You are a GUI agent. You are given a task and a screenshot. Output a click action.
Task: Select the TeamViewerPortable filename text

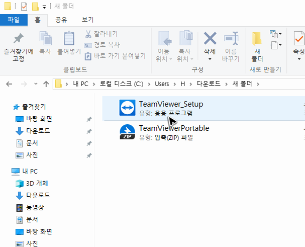(174, 128)
